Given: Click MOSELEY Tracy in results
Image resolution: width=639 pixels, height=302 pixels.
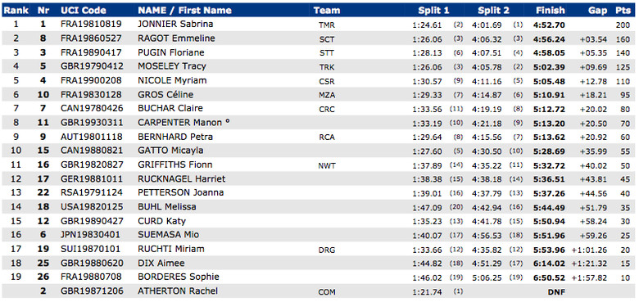Looking at the screenshot, I should click(x=172, y=66).
